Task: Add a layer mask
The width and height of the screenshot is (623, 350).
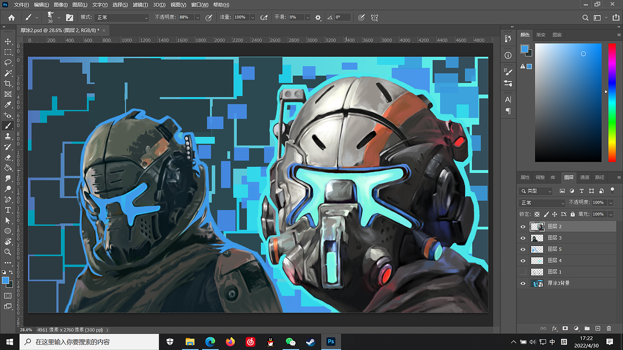Action: tap(565, 329)
